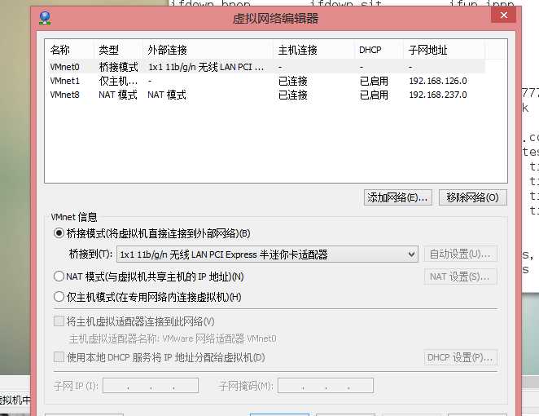Viewport: 539px width, 416px height.
Task: Sort by the 名称 column header
Action: (x=70, y=51)
